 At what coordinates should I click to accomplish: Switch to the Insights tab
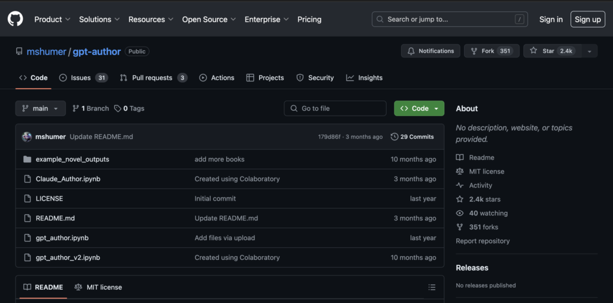pyautogui.click(x=365, y=78)
